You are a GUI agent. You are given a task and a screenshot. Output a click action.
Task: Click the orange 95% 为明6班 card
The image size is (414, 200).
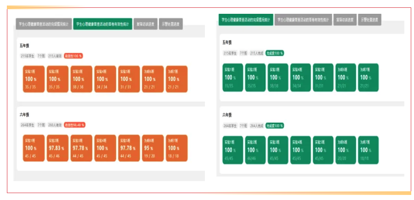pyautogui.click(x=151, y=148)
